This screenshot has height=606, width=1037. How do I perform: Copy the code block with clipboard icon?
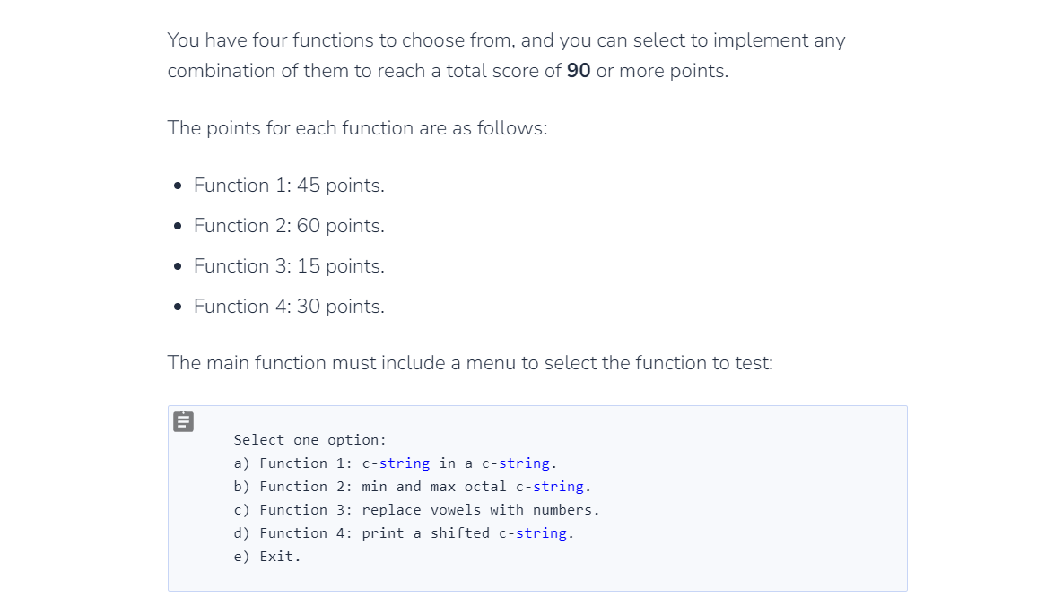[183, 421]
